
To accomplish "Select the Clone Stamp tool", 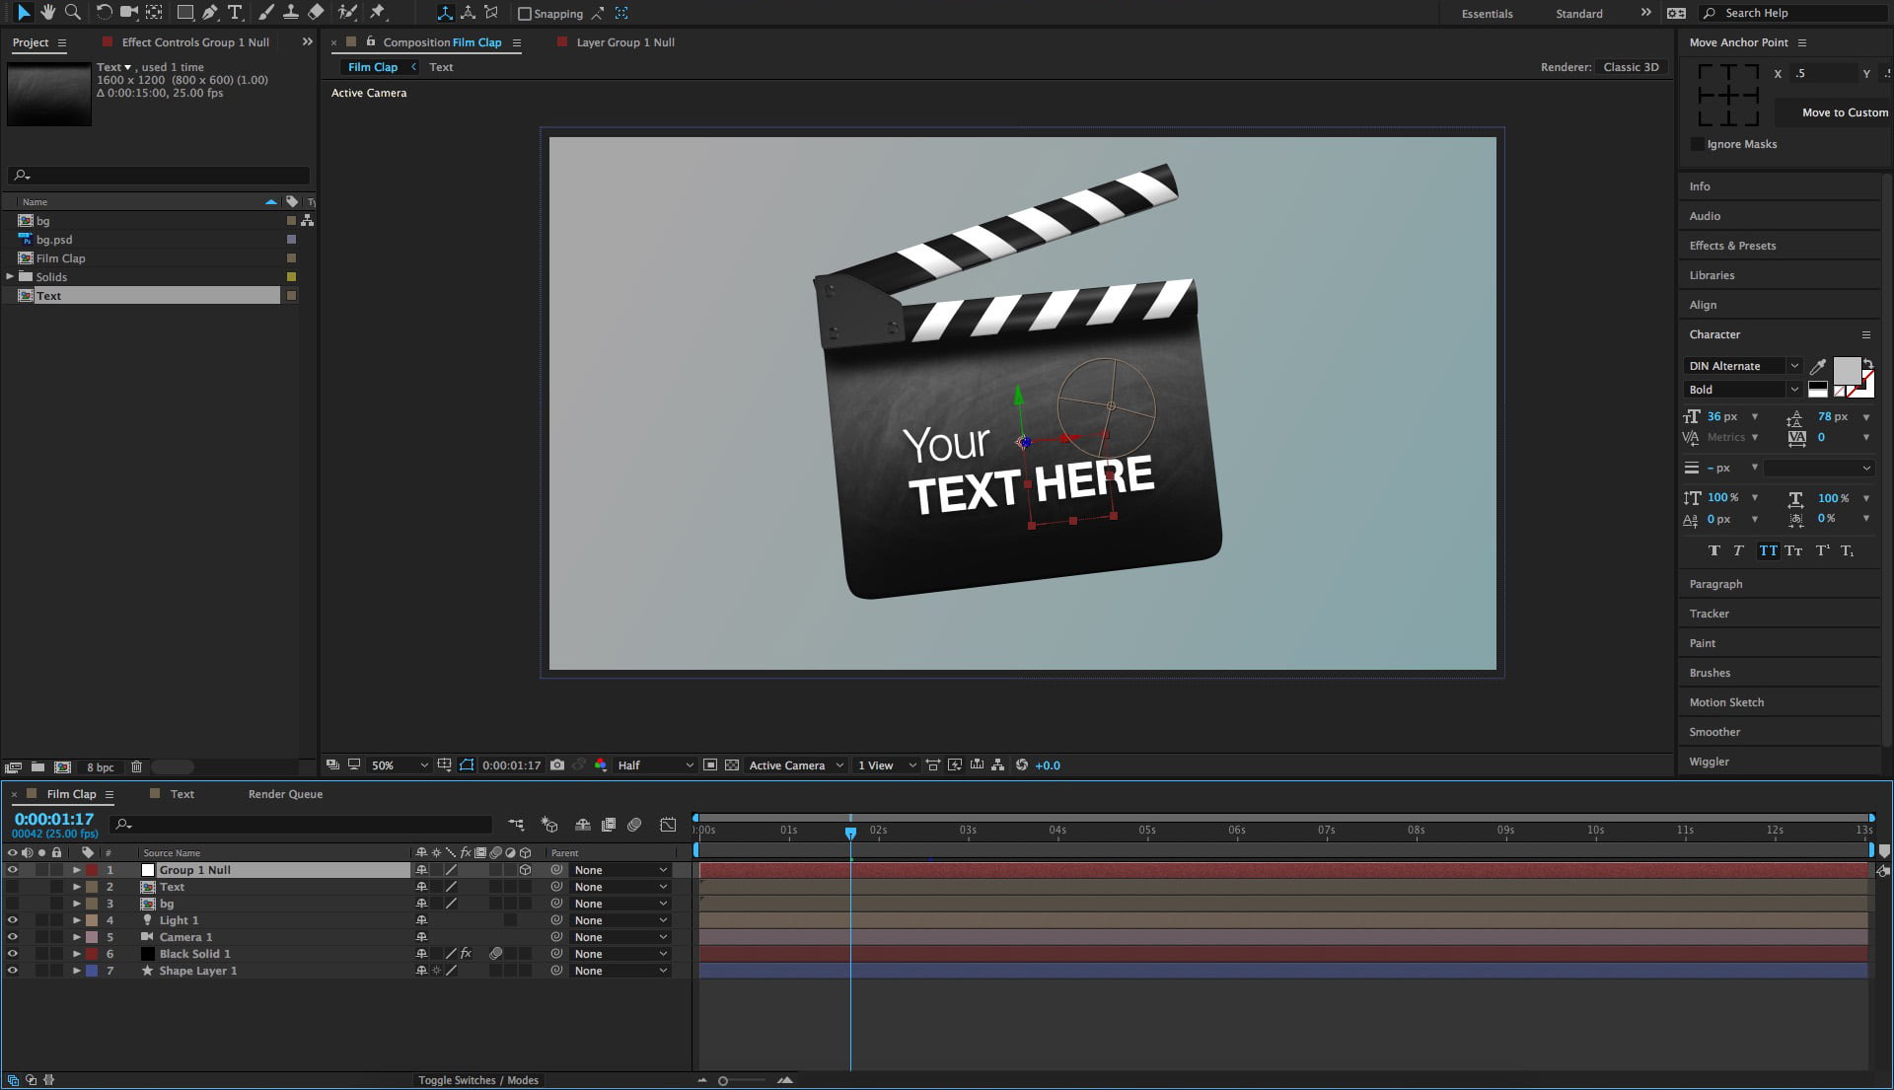I will click(x=291, y=13).
